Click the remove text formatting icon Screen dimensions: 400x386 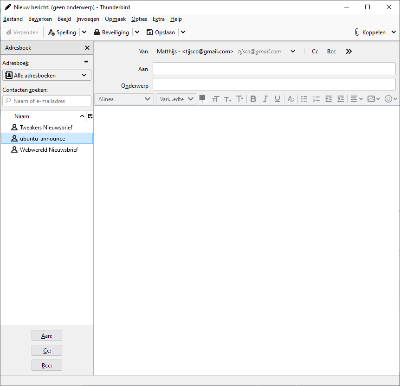pyautogui.click(x=290, y=99)
